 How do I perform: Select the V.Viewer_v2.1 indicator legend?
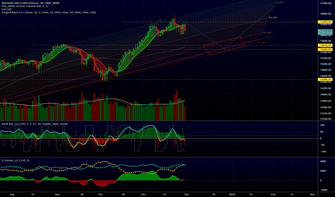tap(15, 160)
